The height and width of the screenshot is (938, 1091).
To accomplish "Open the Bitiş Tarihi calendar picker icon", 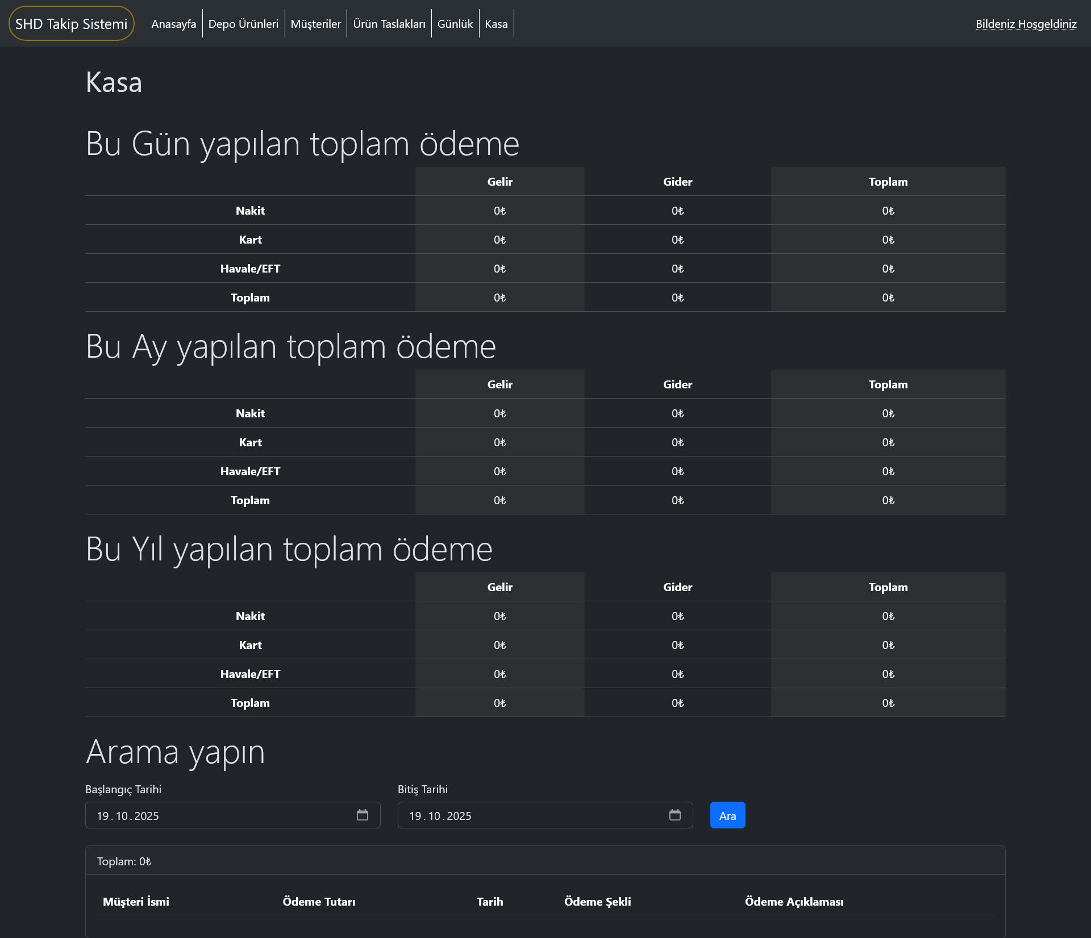I will click(x=675, y=815).
